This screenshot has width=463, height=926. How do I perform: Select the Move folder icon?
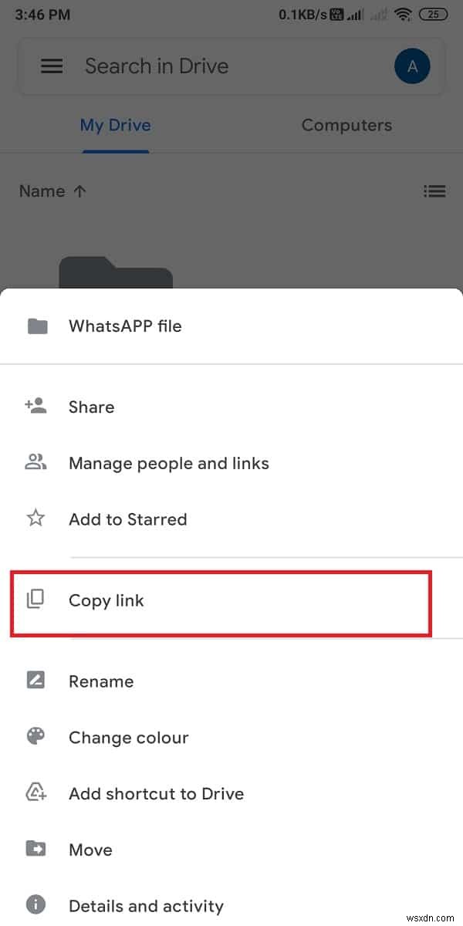[35, 849]
